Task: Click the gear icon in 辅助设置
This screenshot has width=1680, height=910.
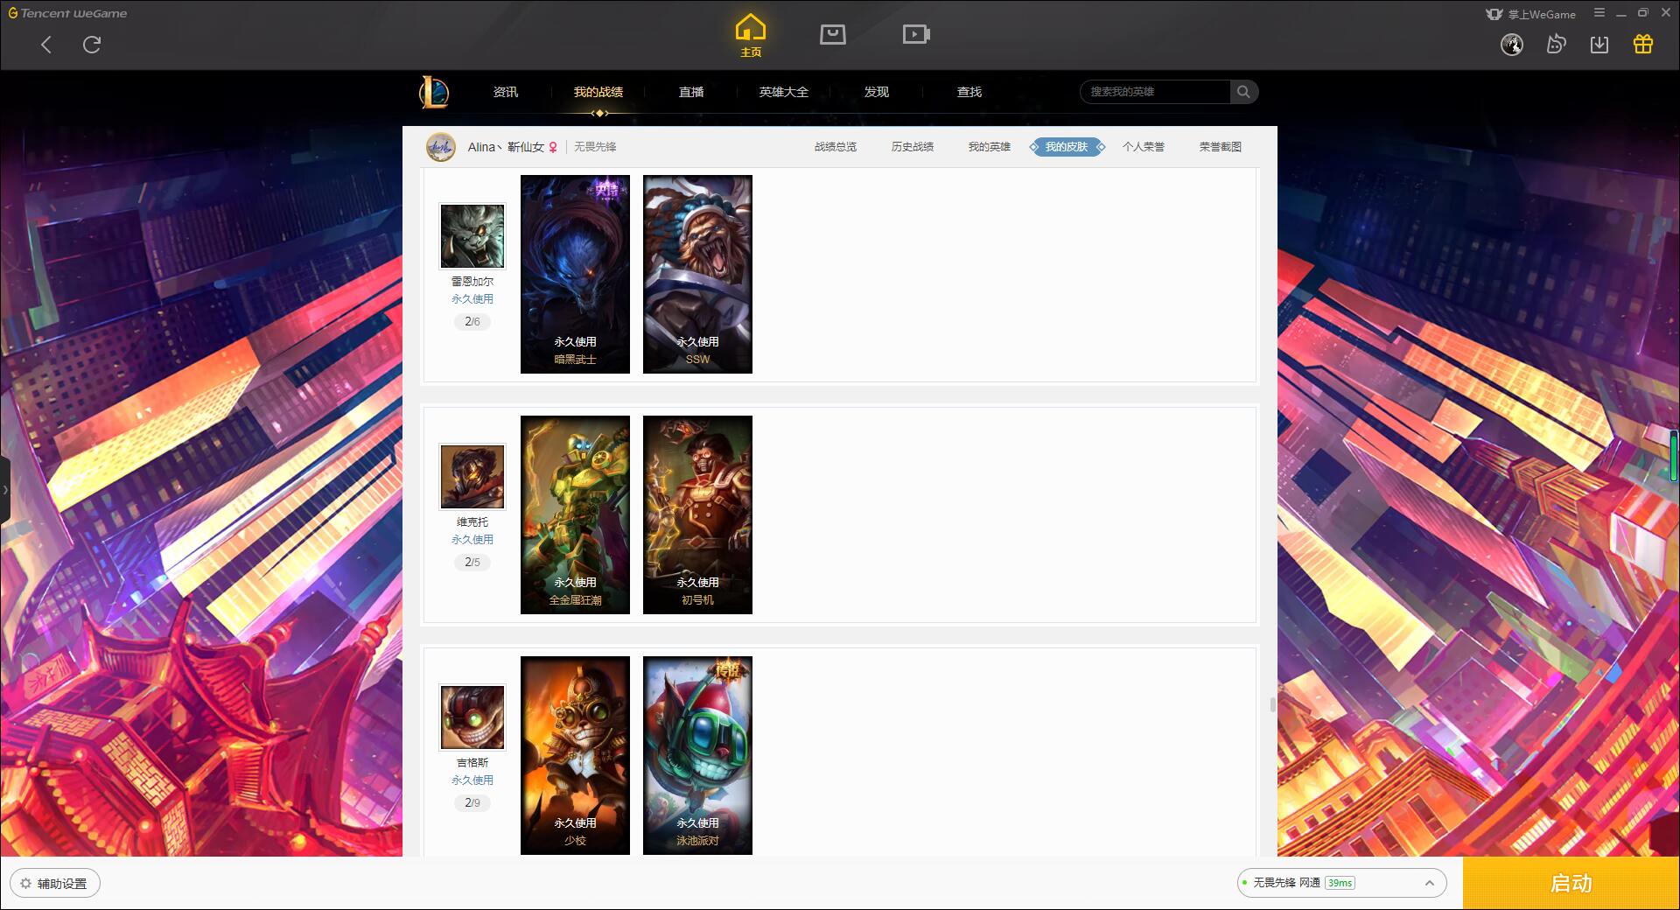Action: (x=25, y=884)
